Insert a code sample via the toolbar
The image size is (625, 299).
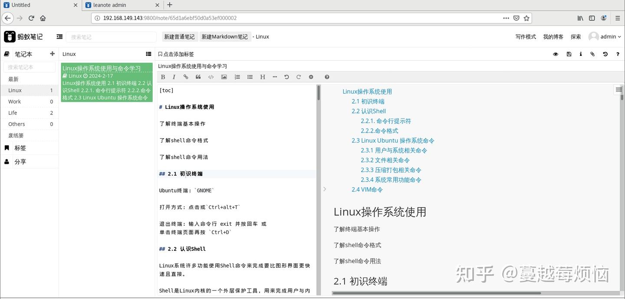pos(211,77)
